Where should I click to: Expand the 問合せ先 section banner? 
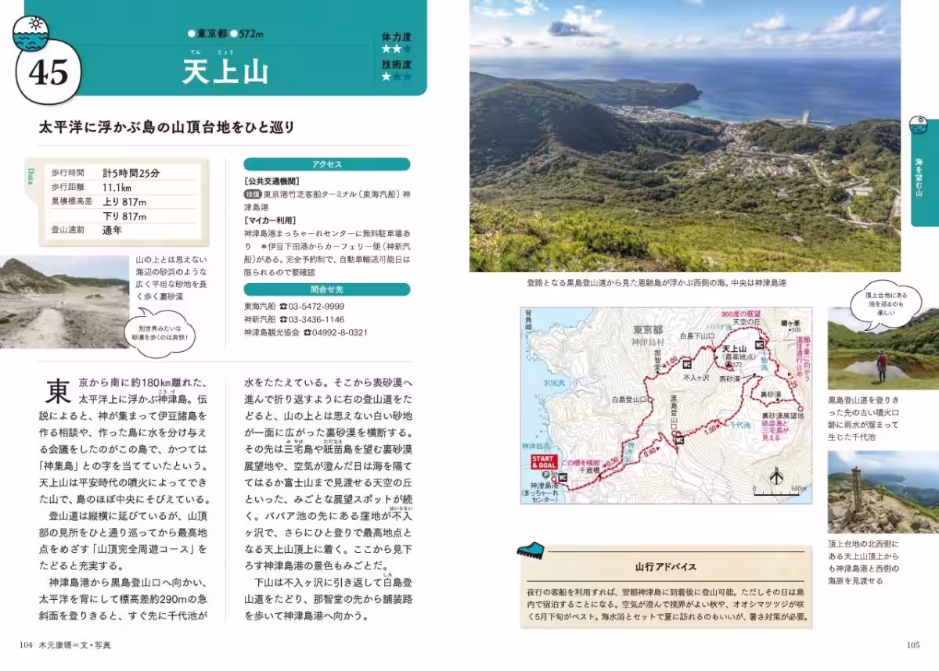pos(326,289)
